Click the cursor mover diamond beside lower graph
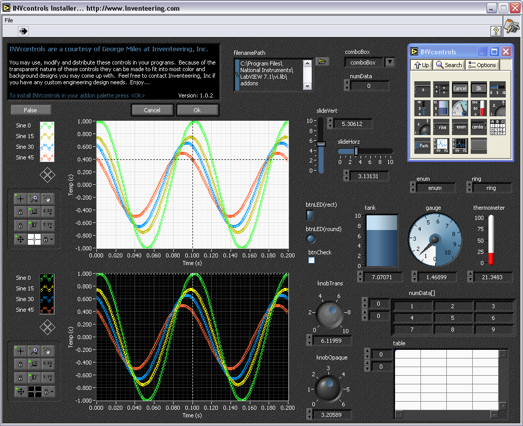Viewport: 523px width, 426px height. tap(47, 327)
